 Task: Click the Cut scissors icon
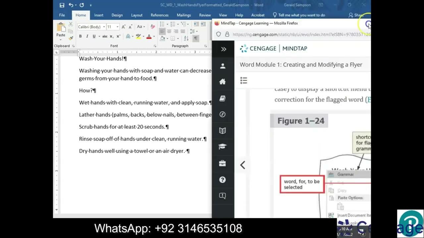click(x=71, y=24)
